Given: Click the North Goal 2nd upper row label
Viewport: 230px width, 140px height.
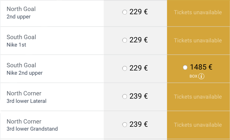Looking at the screenshot, I should (x=21, y=13).
